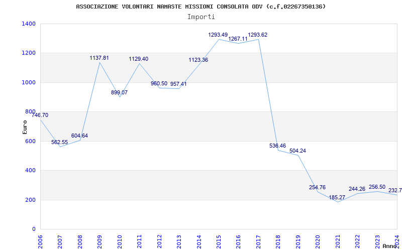Viewport: 402px width, 251px height.
Task: Click x-axis year 2014
Action: click(199, 242)
